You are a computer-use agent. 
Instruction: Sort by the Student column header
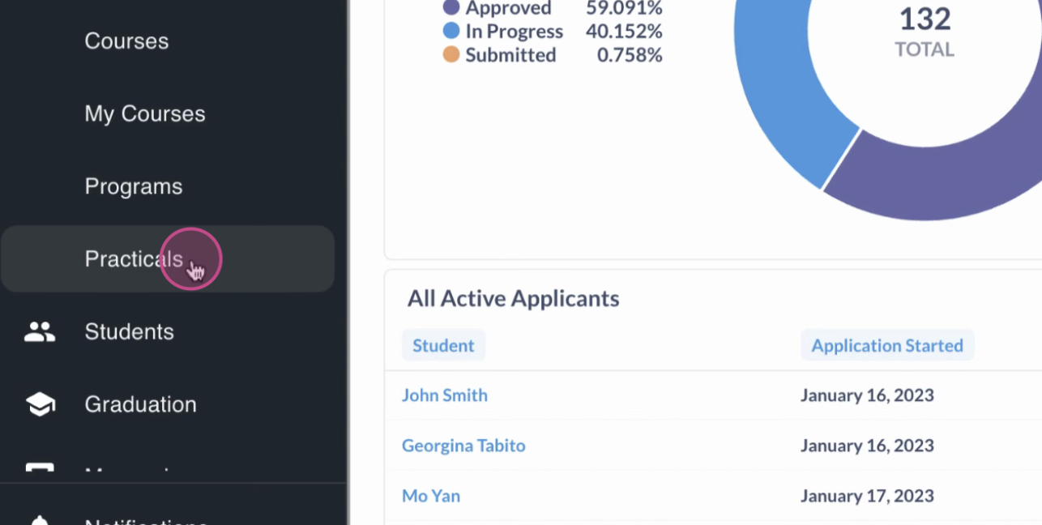(x=443, y=345)
